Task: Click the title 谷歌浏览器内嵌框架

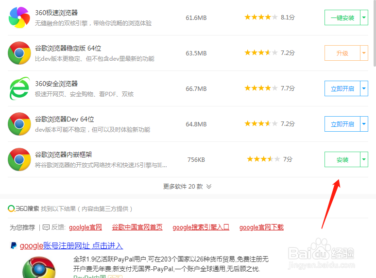Action: click(64, 155)
